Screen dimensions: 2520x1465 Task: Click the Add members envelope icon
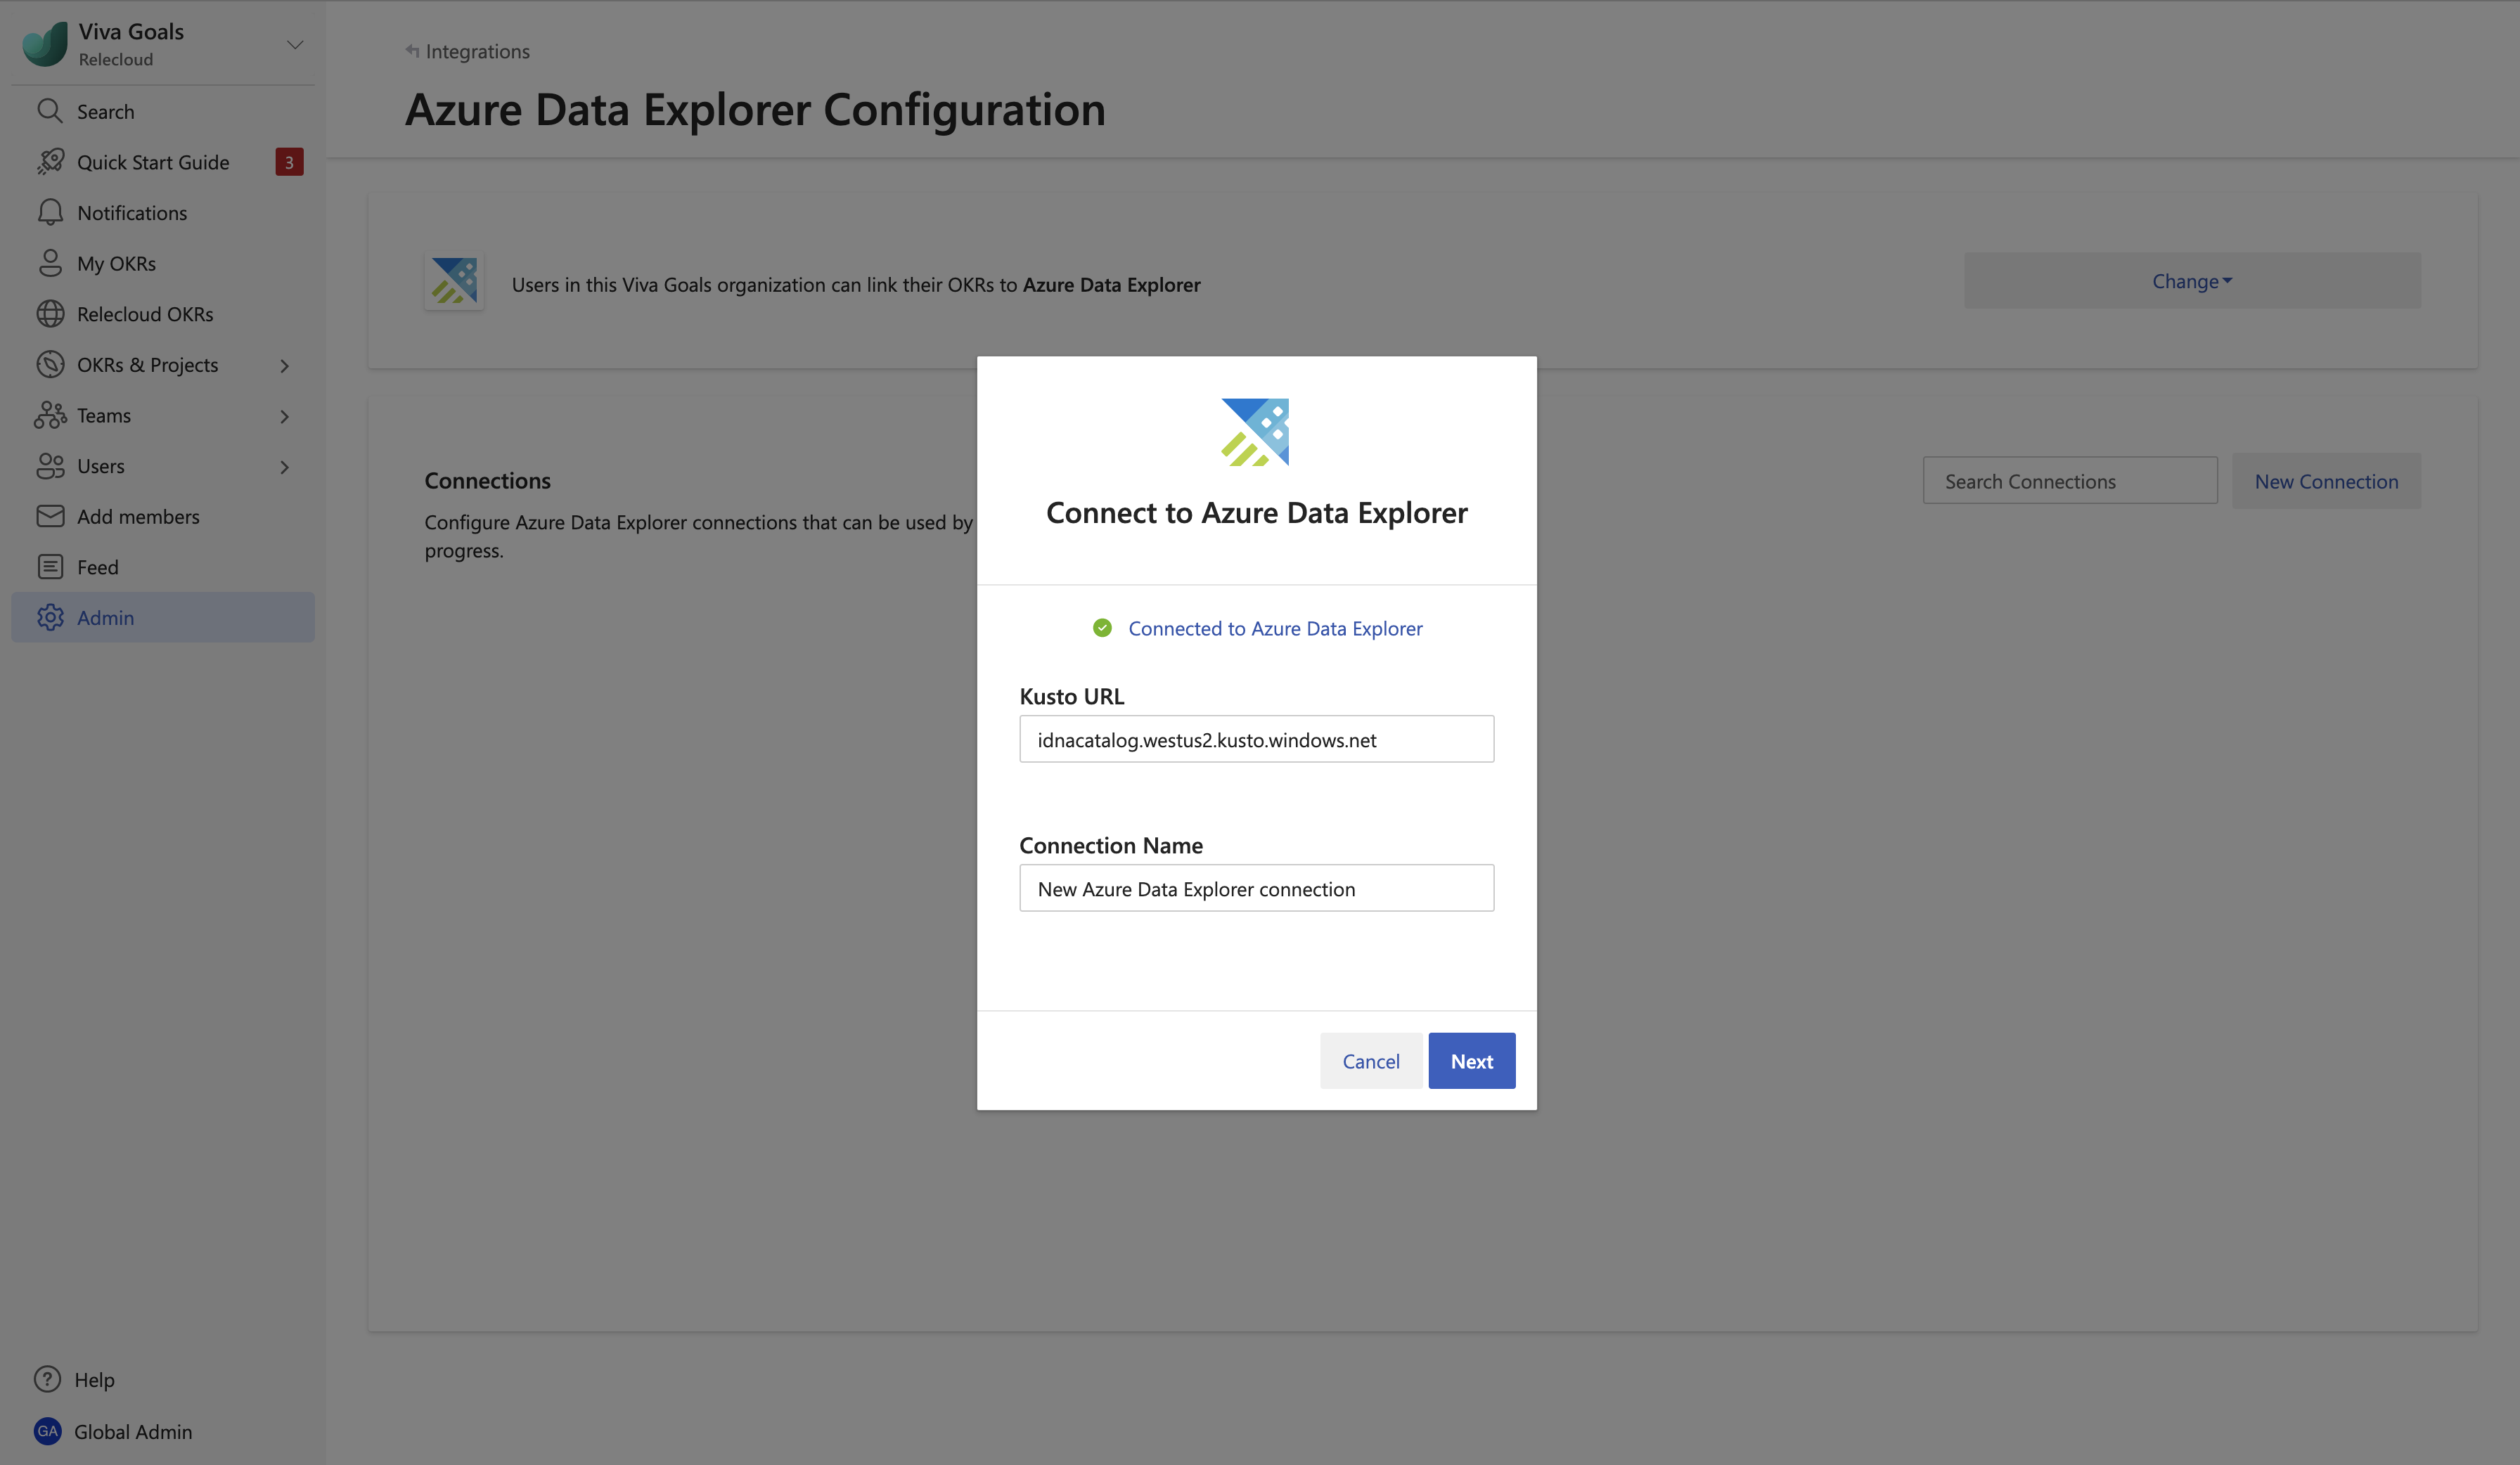pos(50,516)
